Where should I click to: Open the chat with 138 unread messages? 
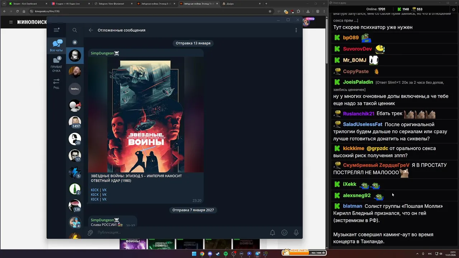coord(75,205)
